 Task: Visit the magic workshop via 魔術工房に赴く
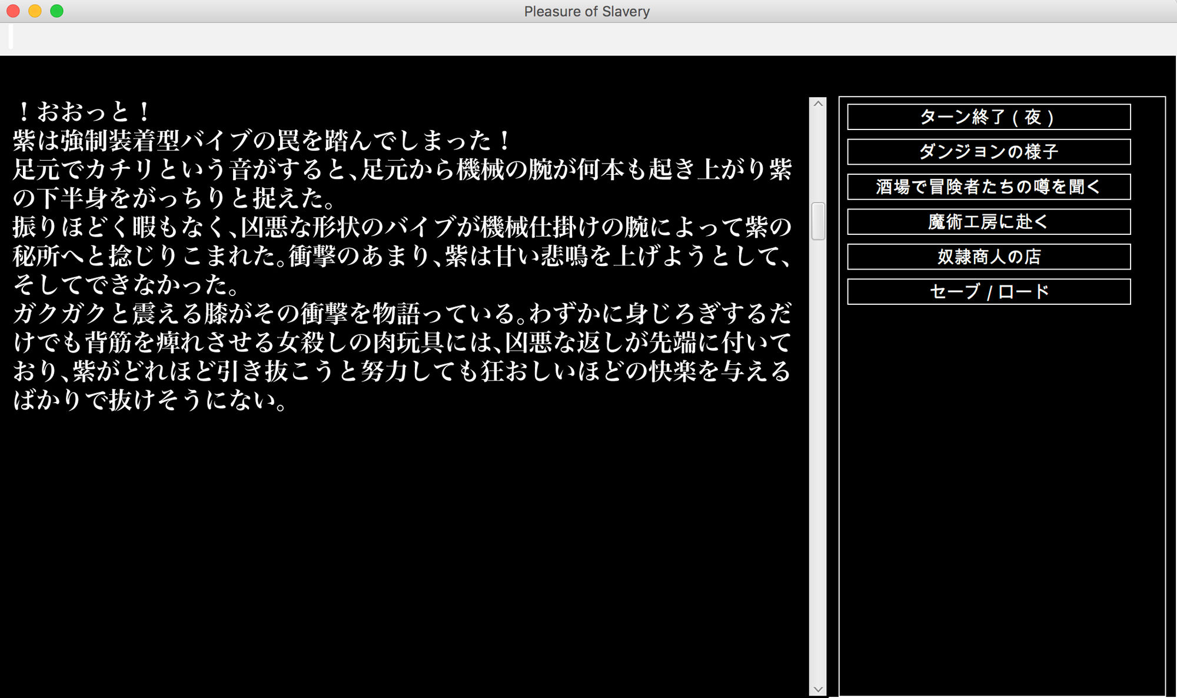pyautogui.click(x=988, y=221)
